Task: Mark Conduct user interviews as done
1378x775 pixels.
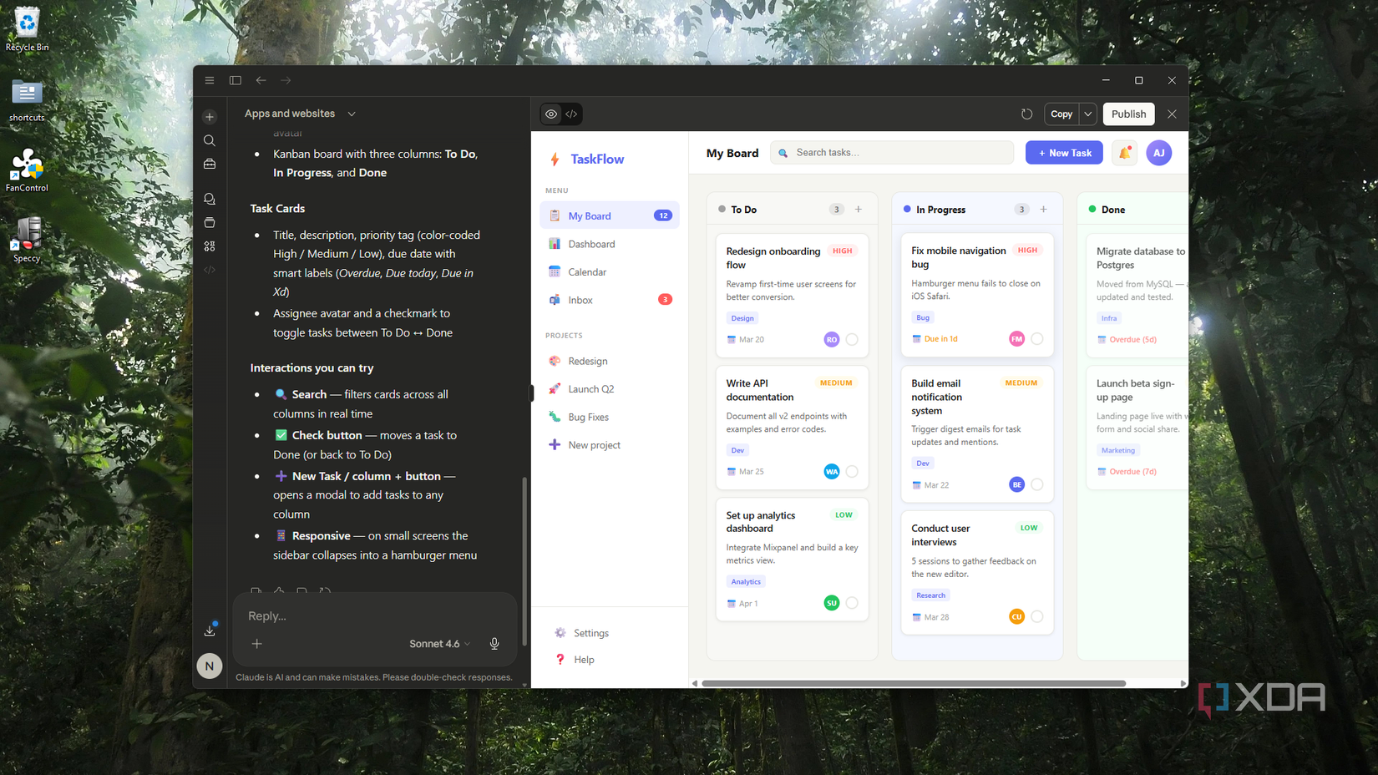Action: tap(1037, 616)
